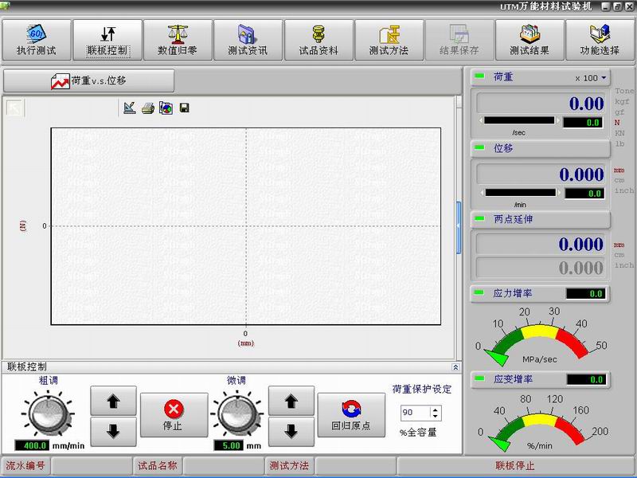The height and width of the screenshot is (478, 637).
Task: Toggle the green 荷重 indicator light
Action: tap(479, 78)
